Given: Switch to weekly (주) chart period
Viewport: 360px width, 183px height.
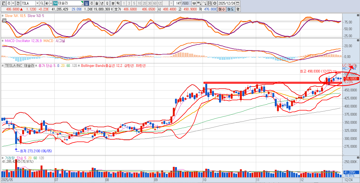Looking at the screenshot, I should pos(91,3).
